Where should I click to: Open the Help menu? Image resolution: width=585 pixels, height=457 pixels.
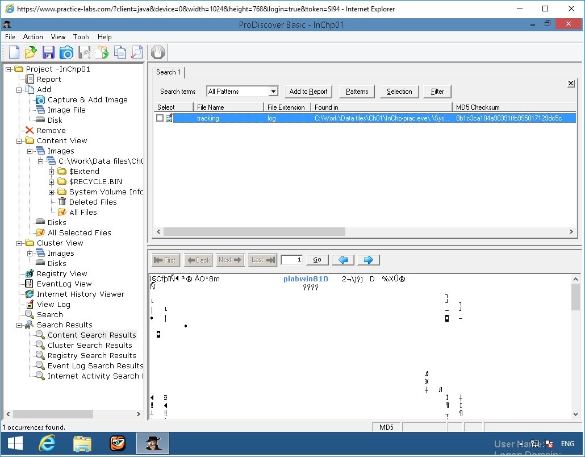coord(105,36)
